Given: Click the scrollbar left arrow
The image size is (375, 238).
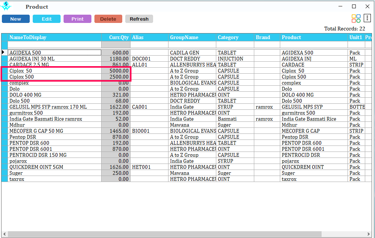Looking at the screenshot, I should pos(4,234).
